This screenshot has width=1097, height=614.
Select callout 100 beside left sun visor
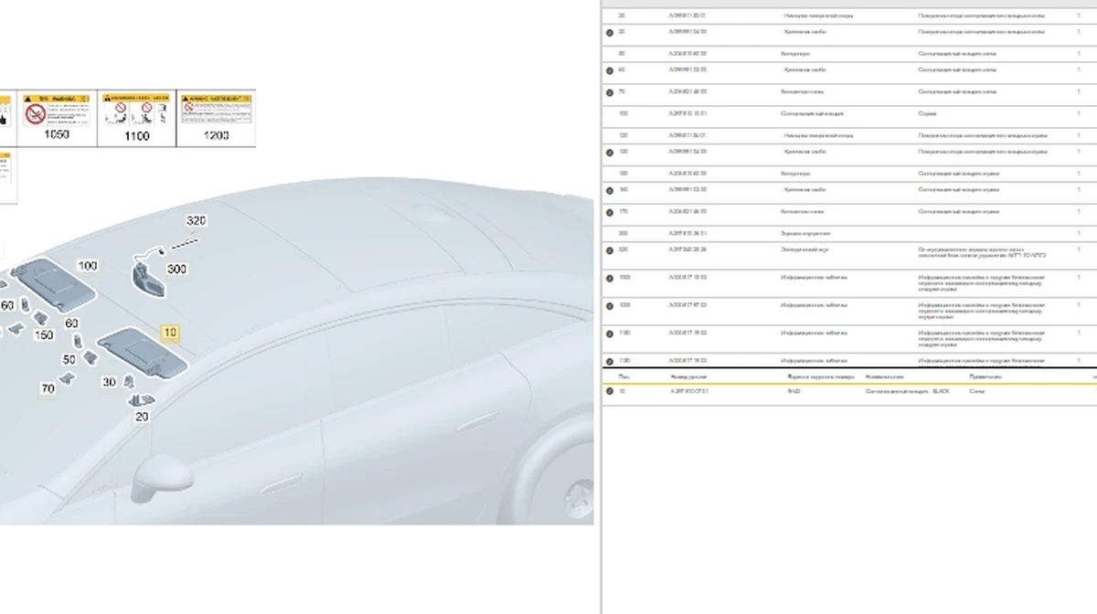pyautogui.click(x=87, y=266)
